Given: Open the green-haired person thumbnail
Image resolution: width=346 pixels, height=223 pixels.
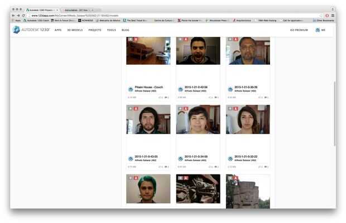Looking at the screenshot, I should pyautogui.click(x=148, y=188).
